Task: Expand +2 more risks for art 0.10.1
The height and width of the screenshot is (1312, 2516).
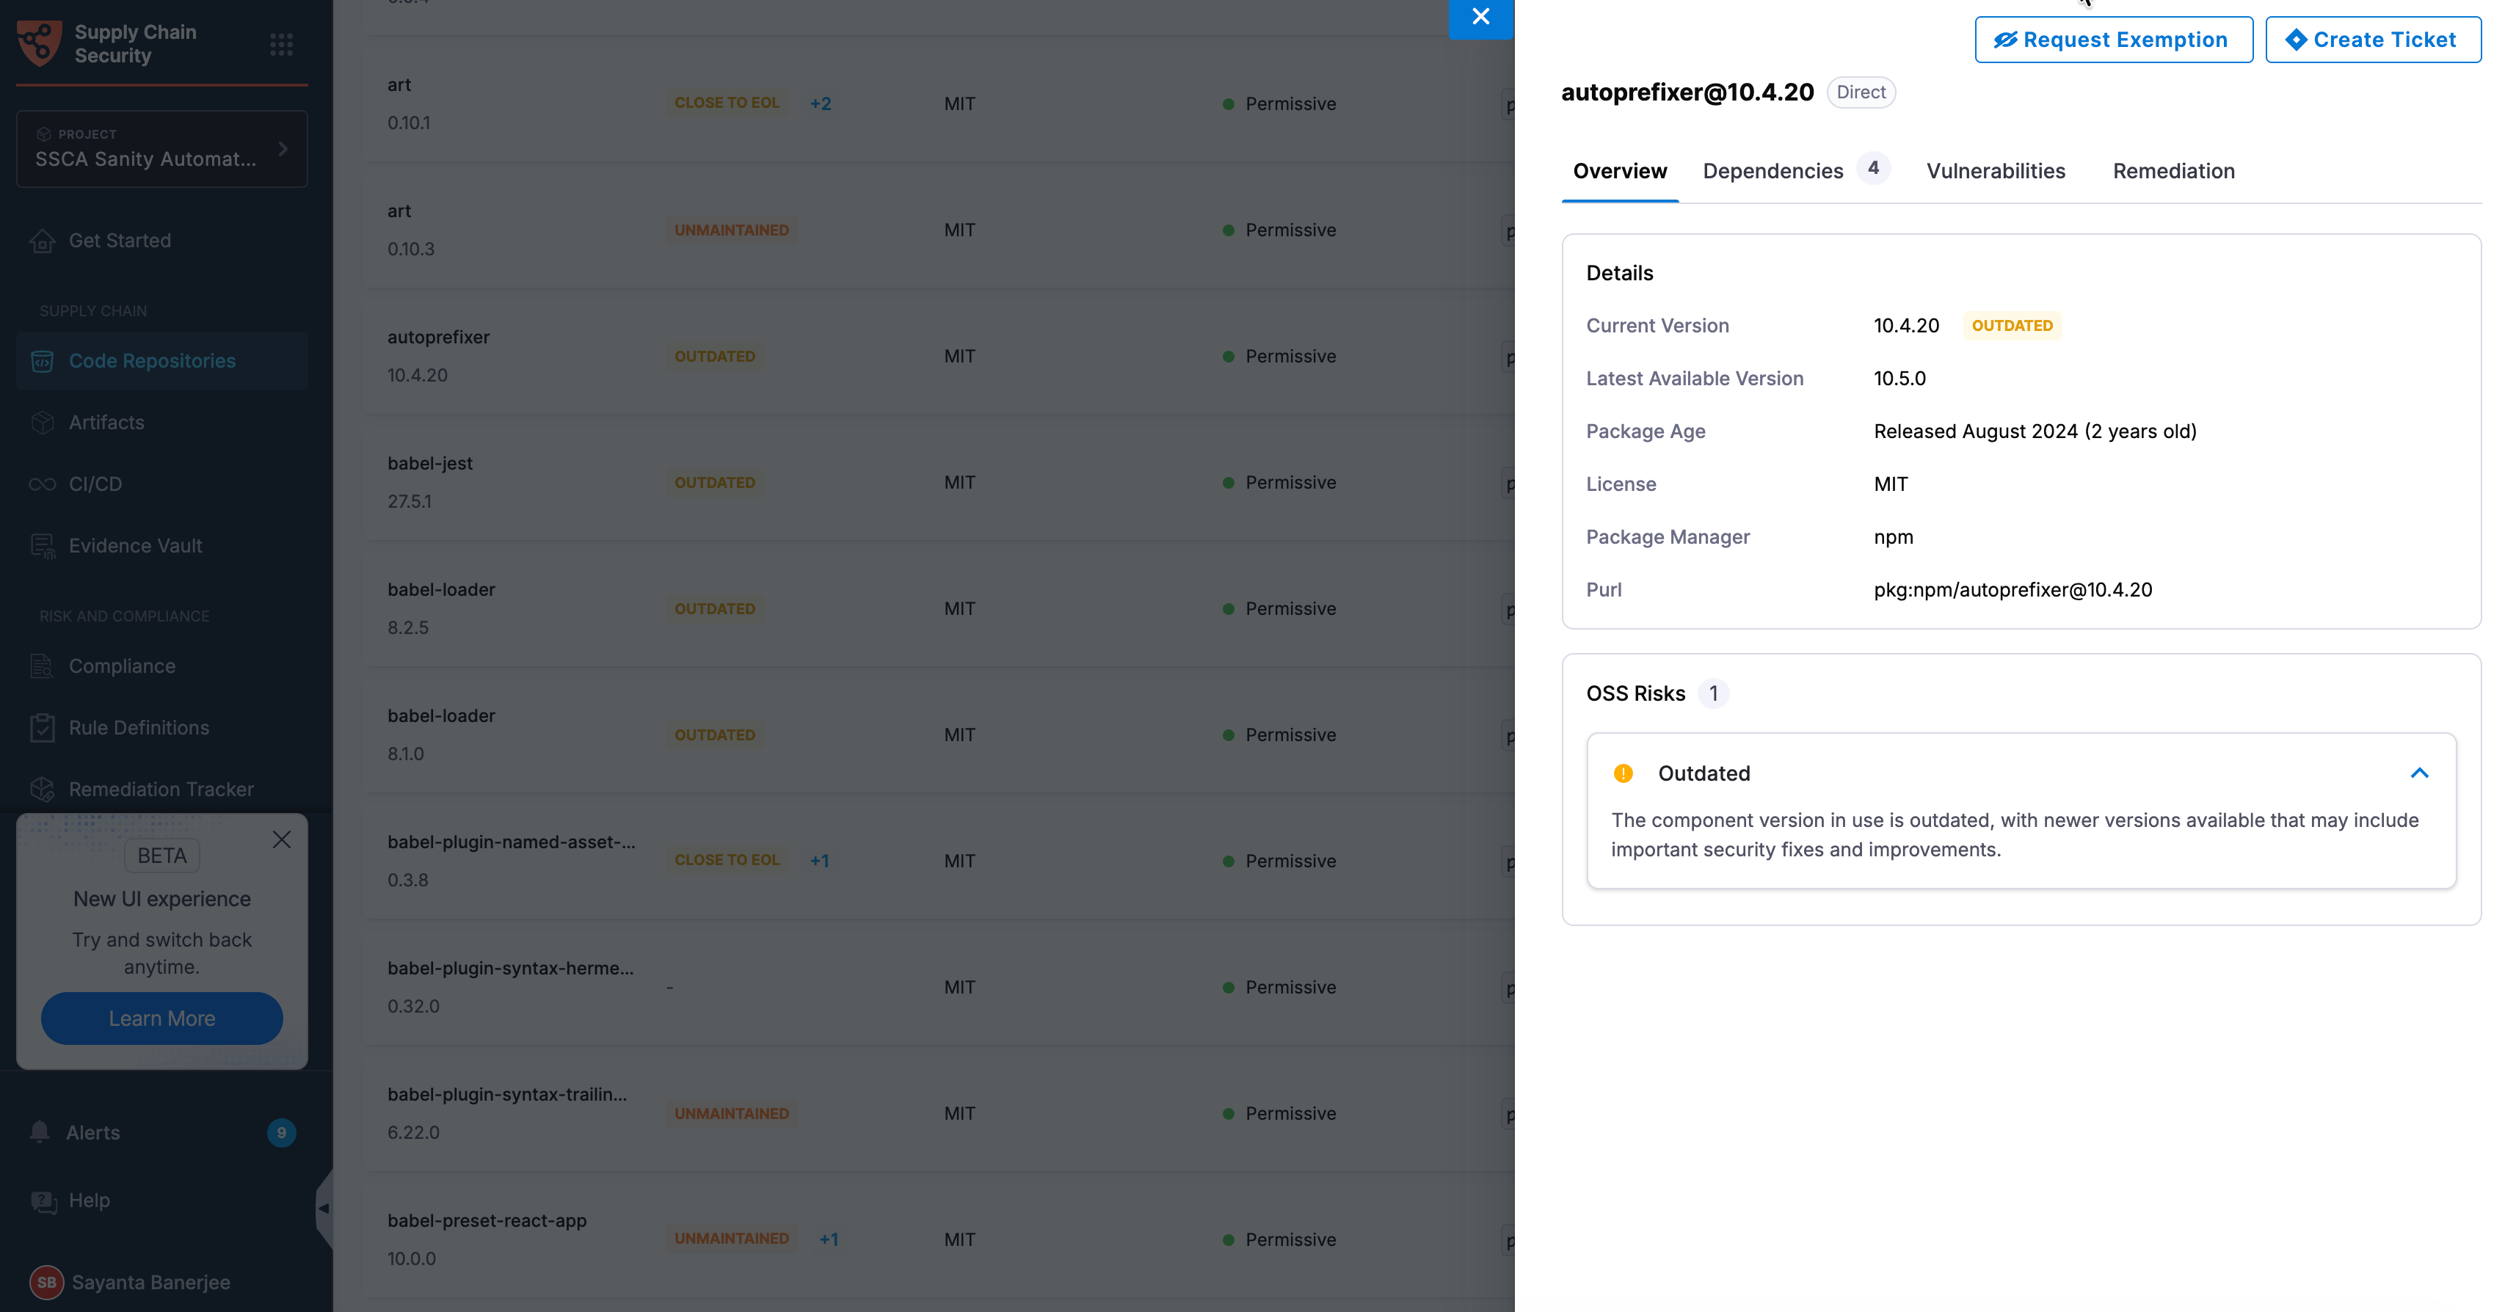Action: (821, 103)
